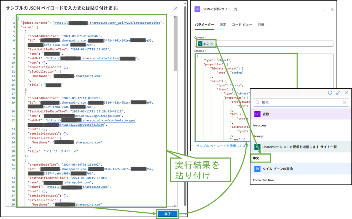This screenshot has height=219, width=352.
Task: Click the 変数 purple icon
Action: tap(257, 114)
